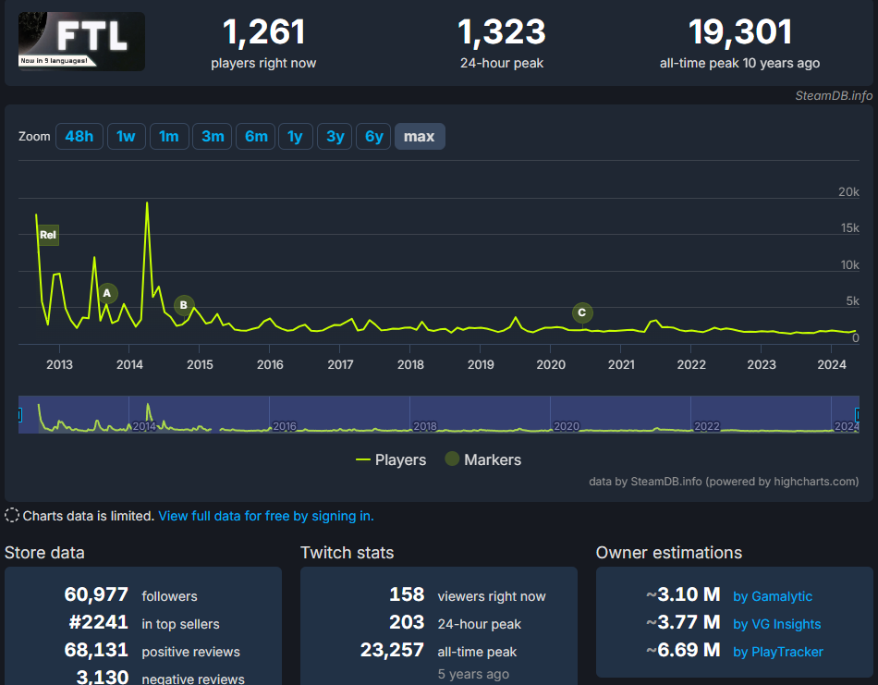
Task: Choose the 3m zoom option
Action: point(213,137)
